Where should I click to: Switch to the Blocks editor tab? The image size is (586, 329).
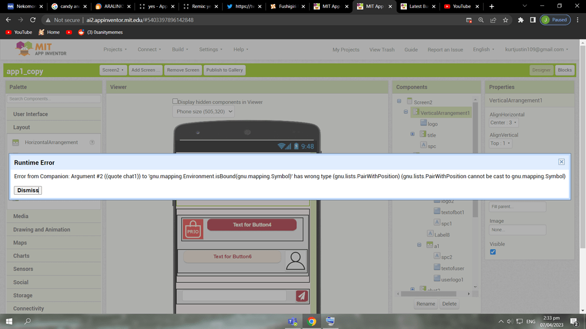pos(564,70)
